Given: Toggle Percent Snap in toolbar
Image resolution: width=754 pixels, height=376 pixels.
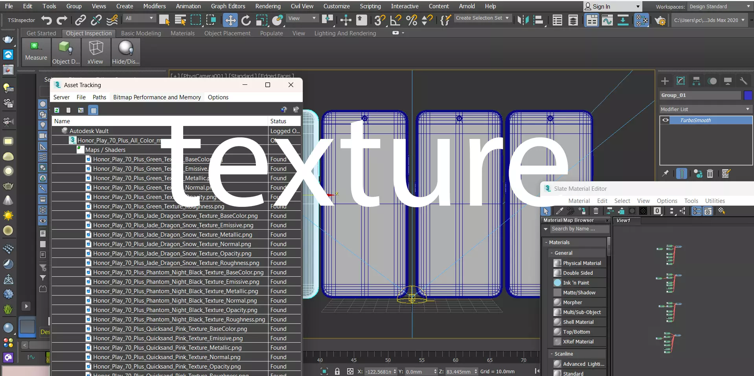Looking at the screenshot, I should coord(412,20).
